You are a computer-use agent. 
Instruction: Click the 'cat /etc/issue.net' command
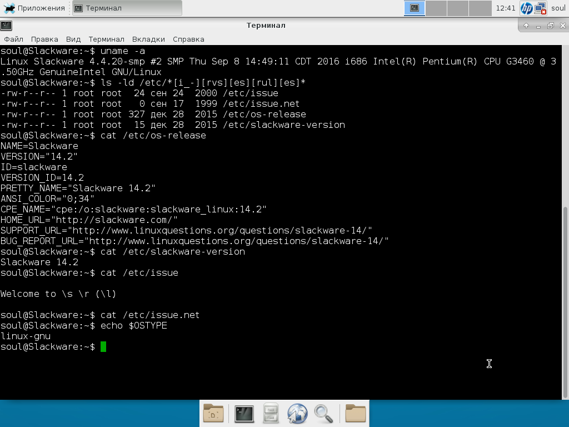150,315
